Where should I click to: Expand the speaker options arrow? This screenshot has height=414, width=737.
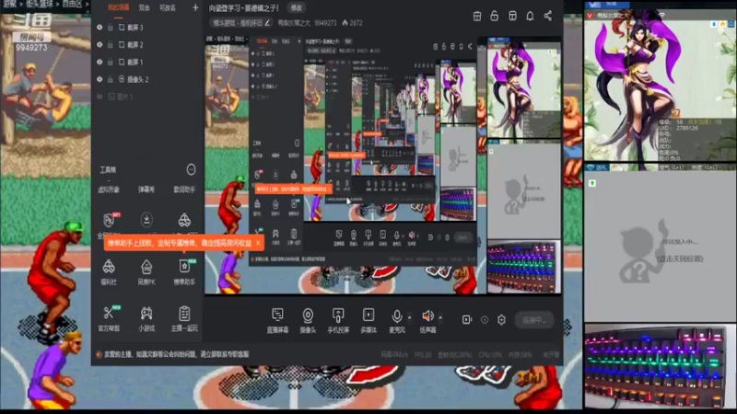click(440, 318)
